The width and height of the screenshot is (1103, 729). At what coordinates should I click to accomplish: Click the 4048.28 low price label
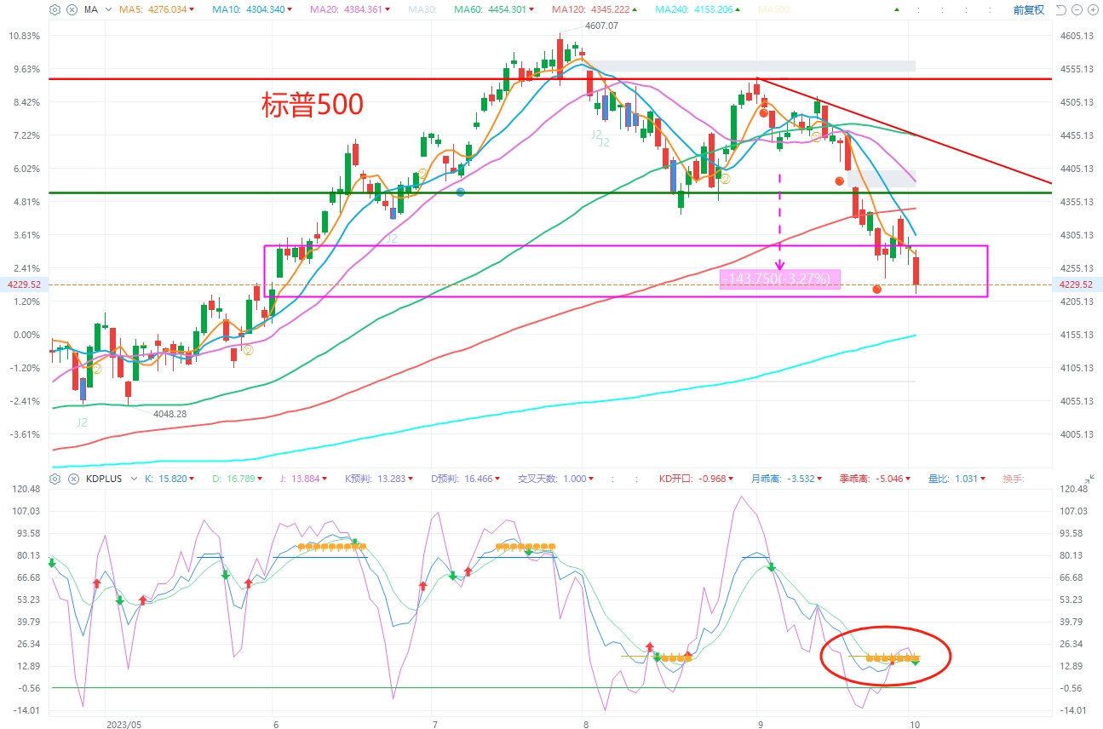click(169, 414)
